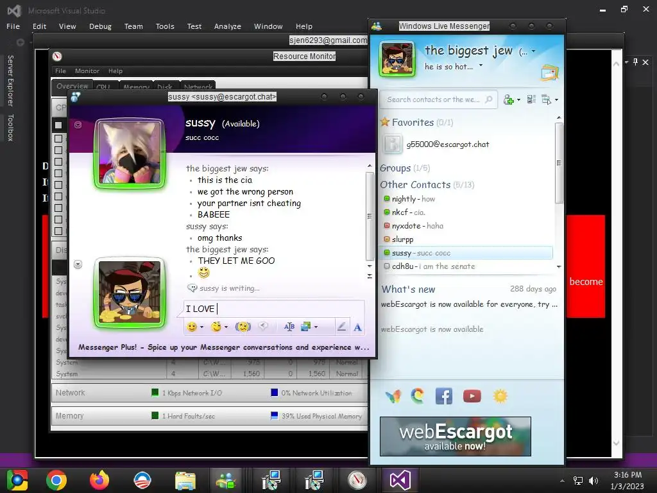Open the emoticon dropdown arrow
Image resolution: width=657 pixels, height=493 pixels.
(202, 327)
